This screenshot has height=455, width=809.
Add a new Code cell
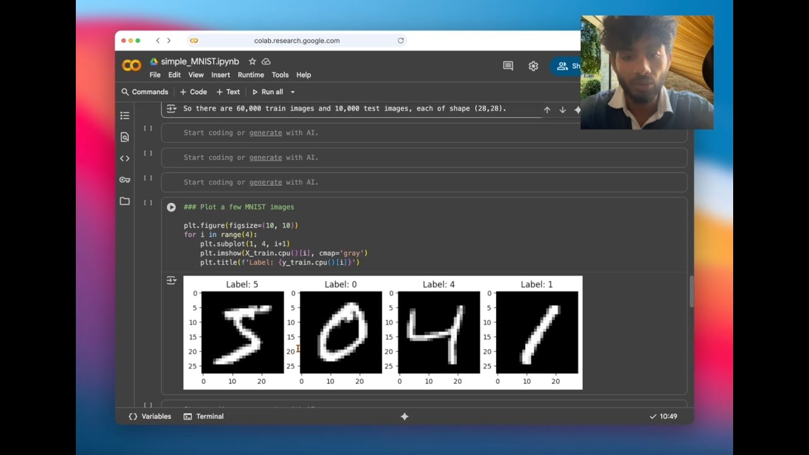click(x=193, y=92)
